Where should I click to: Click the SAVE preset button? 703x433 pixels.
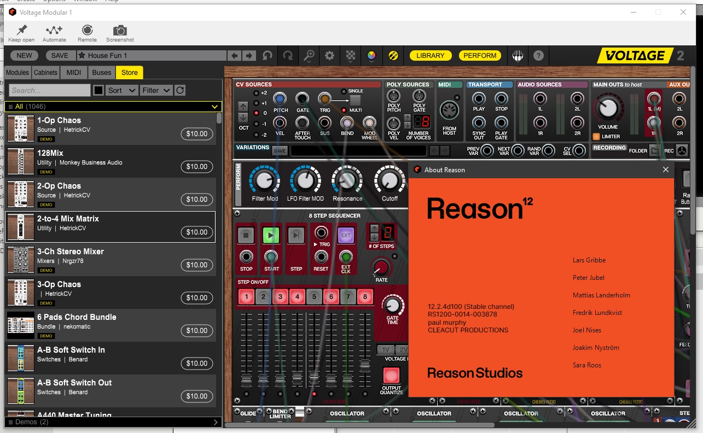60,55
